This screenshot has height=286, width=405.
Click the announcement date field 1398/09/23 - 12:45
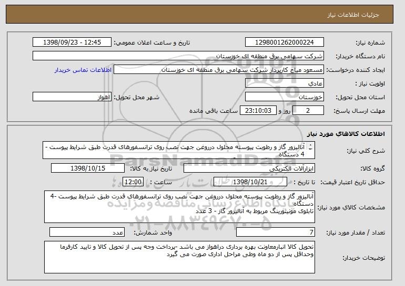(x=72, y=43)
